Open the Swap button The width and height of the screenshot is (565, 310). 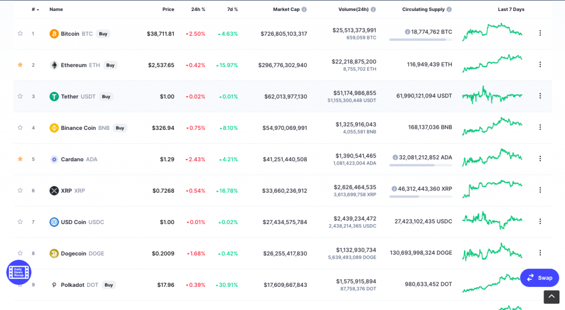(x=540, y=278)
